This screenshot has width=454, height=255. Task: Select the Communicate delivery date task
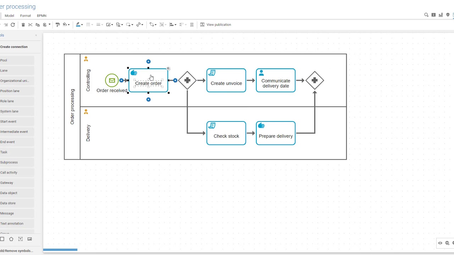[276, 80]
